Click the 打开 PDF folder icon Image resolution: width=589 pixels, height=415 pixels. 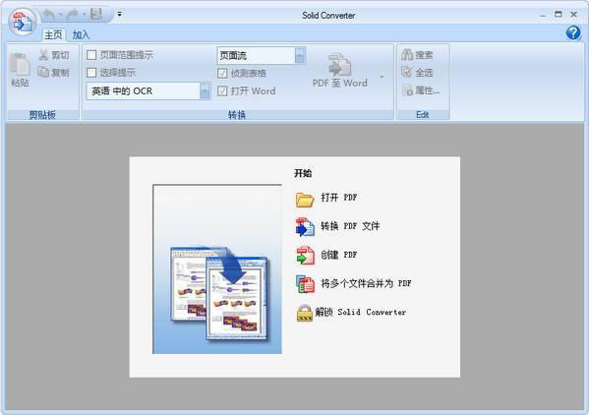[x=305, y=199]
